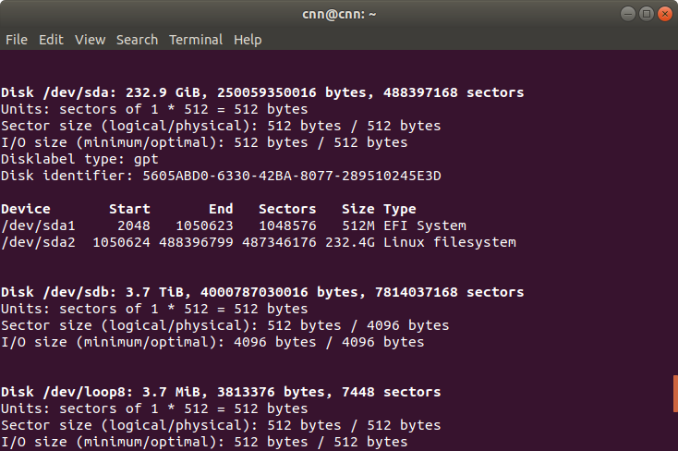
Task: Click the Disk /dev/loop8 header line
Action: [220, 392]
